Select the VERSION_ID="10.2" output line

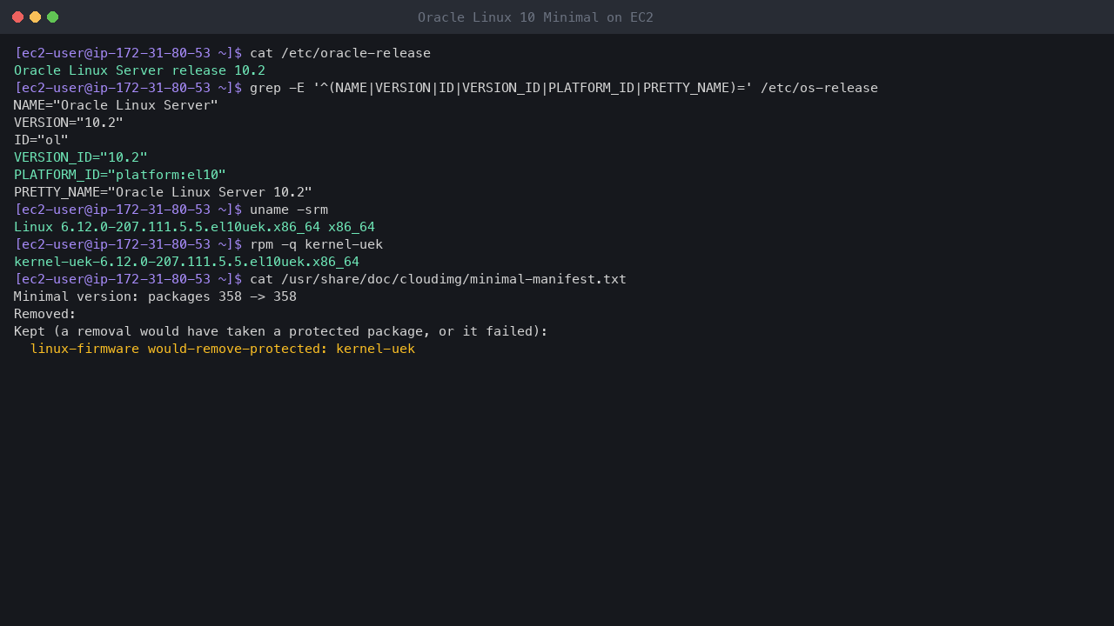[81, 157]
